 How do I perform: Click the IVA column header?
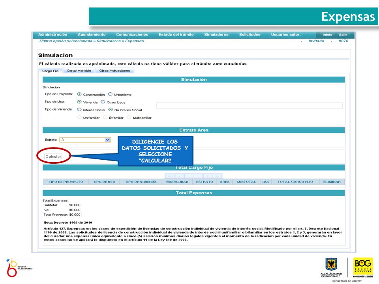click(x=266, y=182)
